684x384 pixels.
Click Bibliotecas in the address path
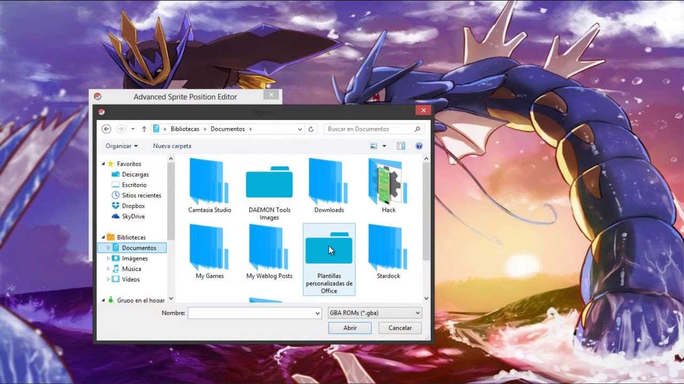pos(185,129)
